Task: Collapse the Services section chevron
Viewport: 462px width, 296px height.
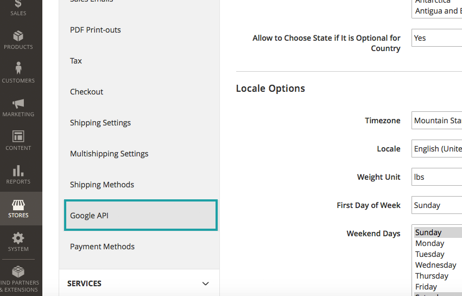Action: pos(205,284)
